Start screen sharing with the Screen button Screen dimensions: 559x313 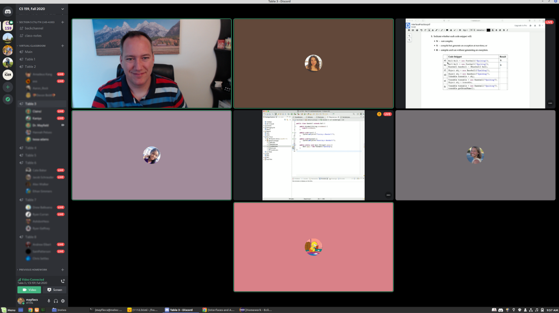pos(55,290)
